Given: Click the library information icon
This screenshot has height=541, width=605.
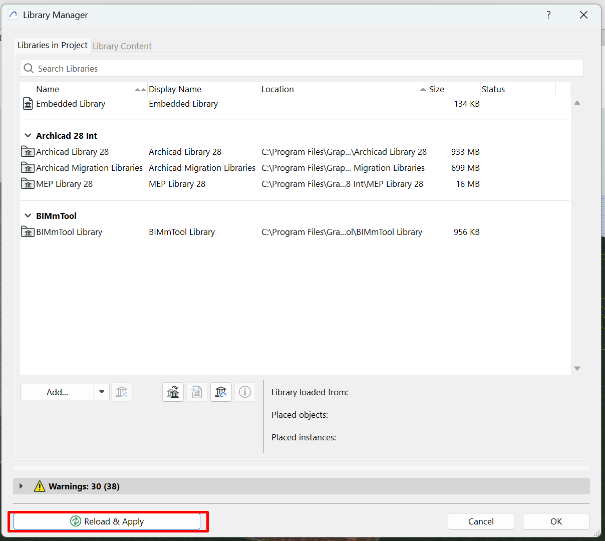Looking at the screenshot, I should pos(245,392).
